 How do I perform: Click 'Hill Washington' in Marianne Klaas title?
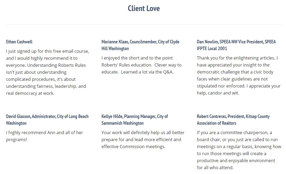point(115,48)
